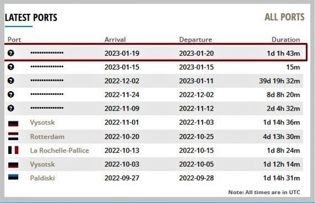315x203 pixels.
Task: Click question-mark icon in 2023-01-15 row
Action: pos(11,67)
